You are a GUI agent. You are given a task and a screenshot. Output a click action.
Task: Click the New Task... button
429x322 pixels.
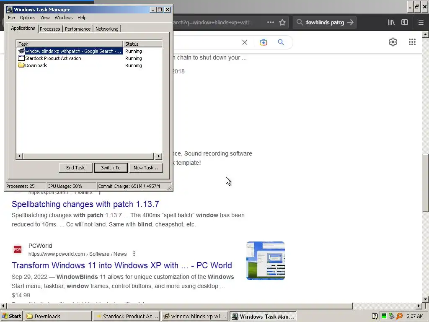(x=146, y=168)
